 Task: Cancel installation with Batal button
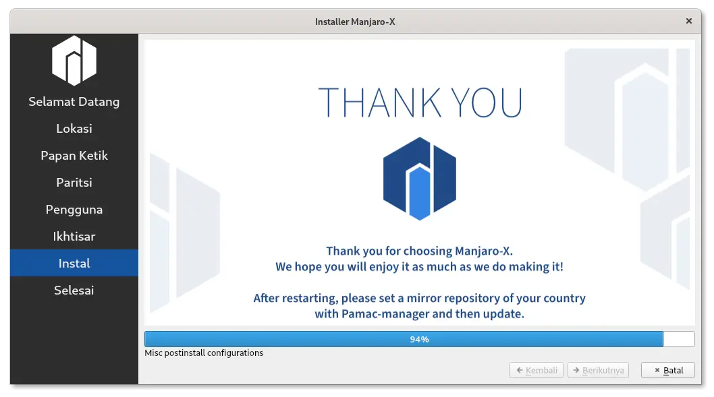pyautogui.click(x=668, y=370)
